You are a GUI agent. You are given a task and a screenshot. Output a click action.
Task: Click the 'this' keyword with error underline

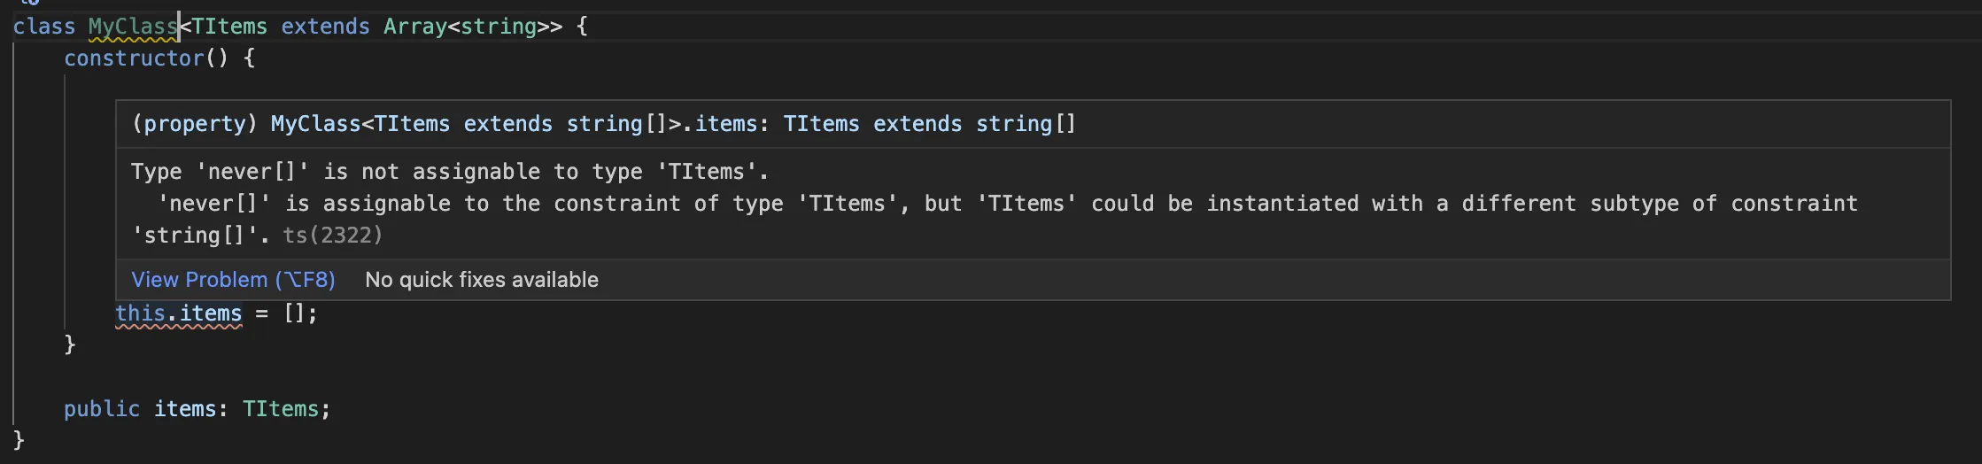[140, 313]
